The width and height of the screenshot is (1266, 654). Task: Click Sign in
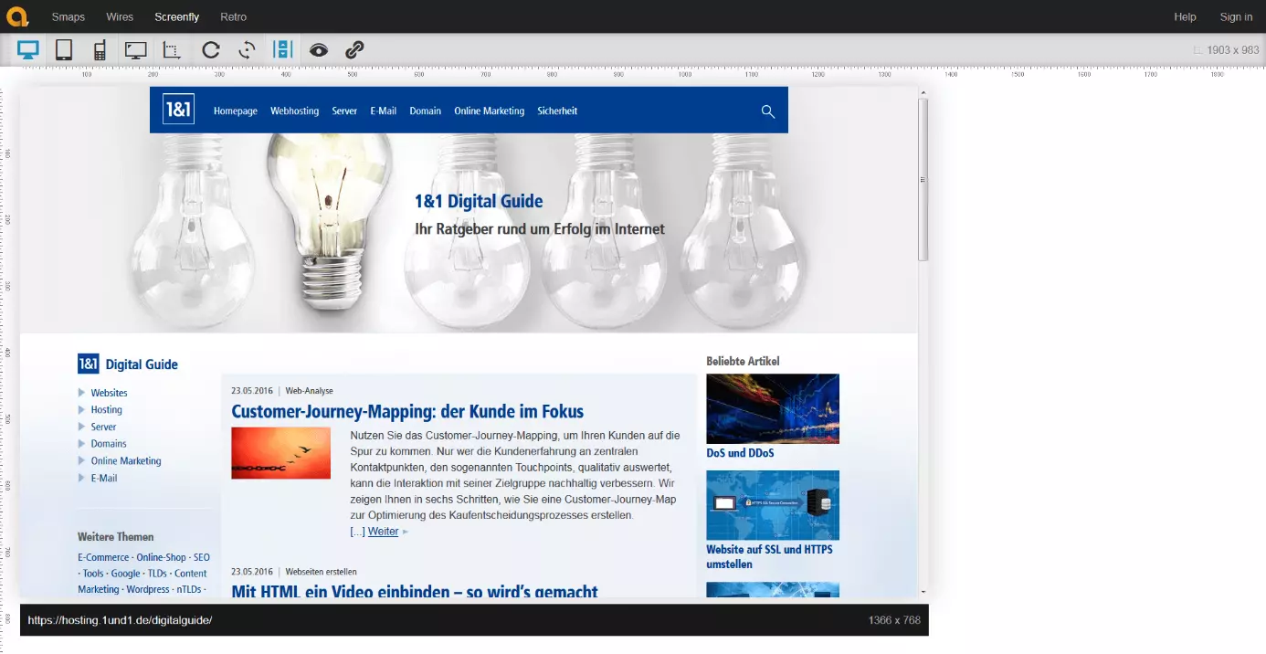tap(1236, 16)
